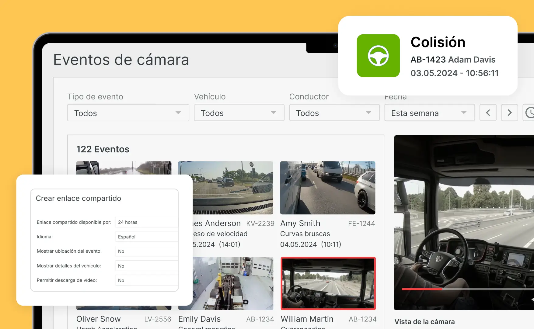Change Mostrar ubicación del evento value
Screen dimensions: 534x329
(x=146, y=251)
